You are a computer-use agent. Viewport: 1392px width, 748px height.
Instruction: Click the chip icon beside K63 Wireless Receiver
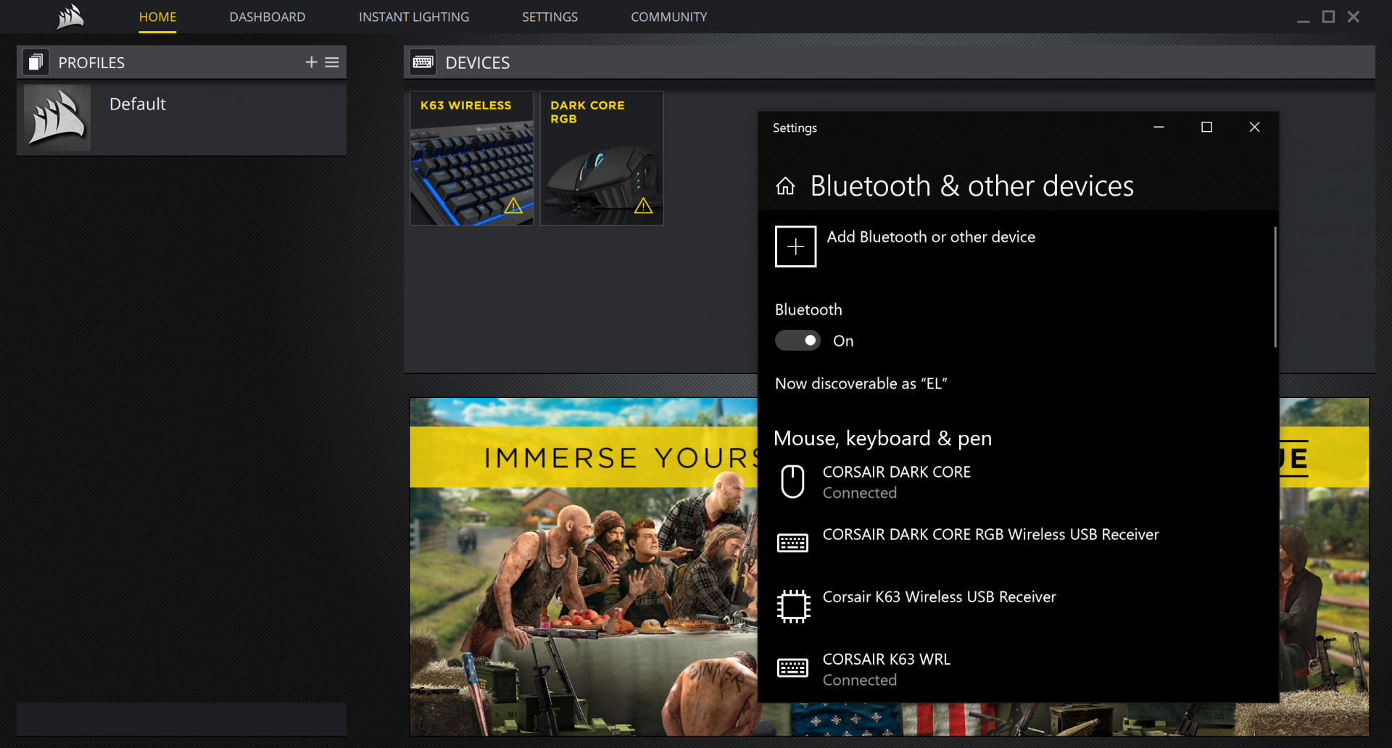click(x=793, y=606)
